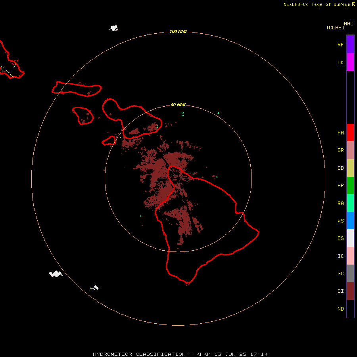Click the HA legend label
The image size is (357, 357).
click(x=340, y=132)
